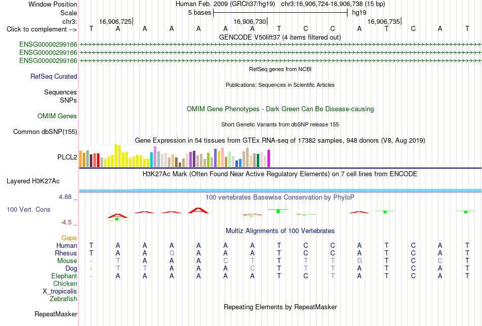This screenshot has height=326, width=482.
Task: Click the chr3: ruler label
Action: (x=70, y=21)
